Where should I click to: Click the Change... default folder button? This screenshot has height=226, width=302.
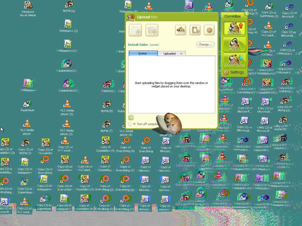click(x=205, y=44)
